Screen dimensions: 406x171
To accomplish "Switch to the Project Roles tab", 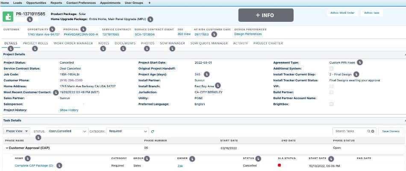I will tap(35, 43).
